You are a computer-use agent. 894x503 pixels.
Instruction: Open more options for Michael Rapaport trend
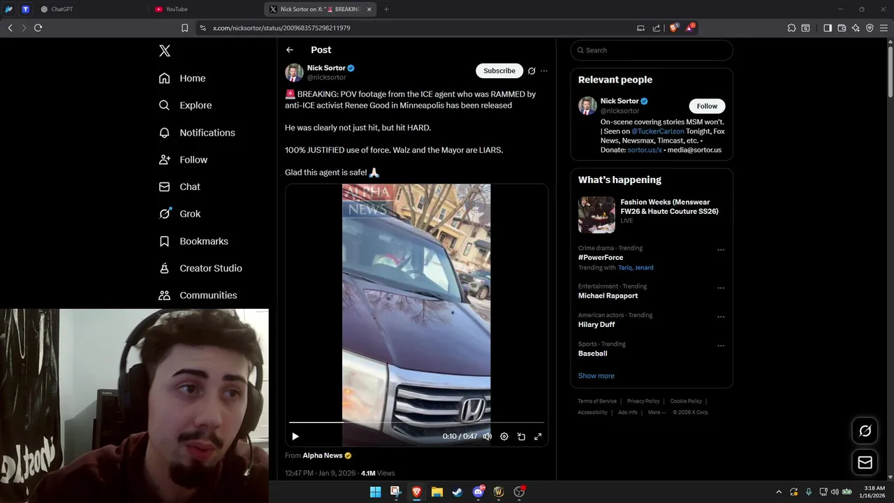721,288
